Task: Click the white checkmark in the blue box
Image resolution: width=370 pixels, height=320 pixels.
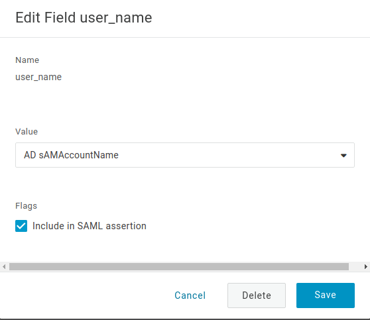Action: tap(21, 226)
